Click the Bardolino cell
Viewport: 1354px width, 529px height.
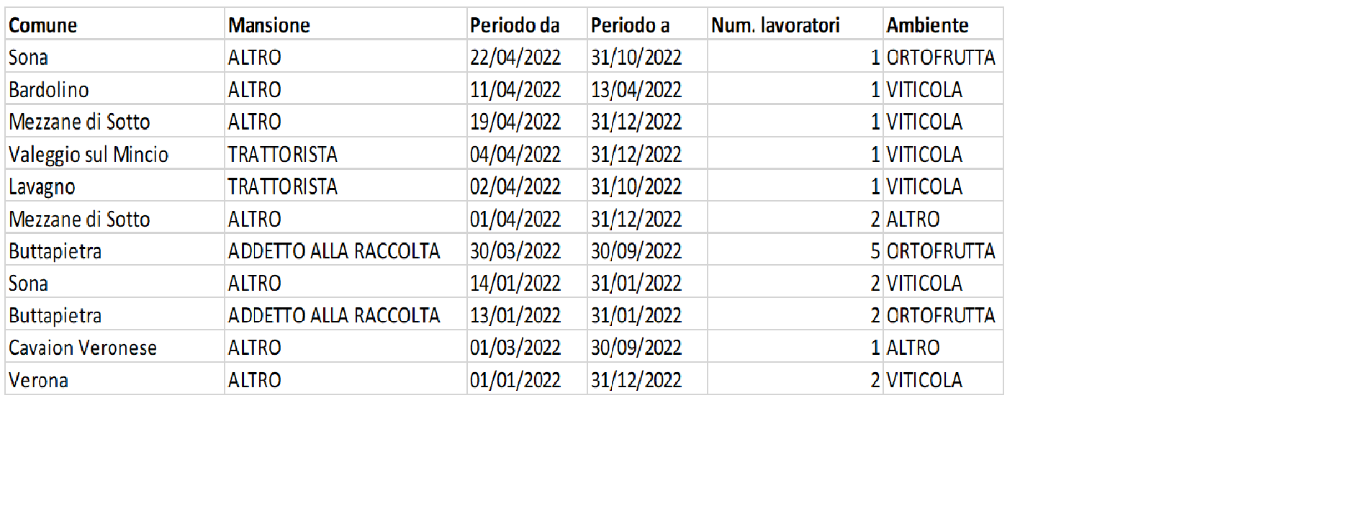[114, 90]
